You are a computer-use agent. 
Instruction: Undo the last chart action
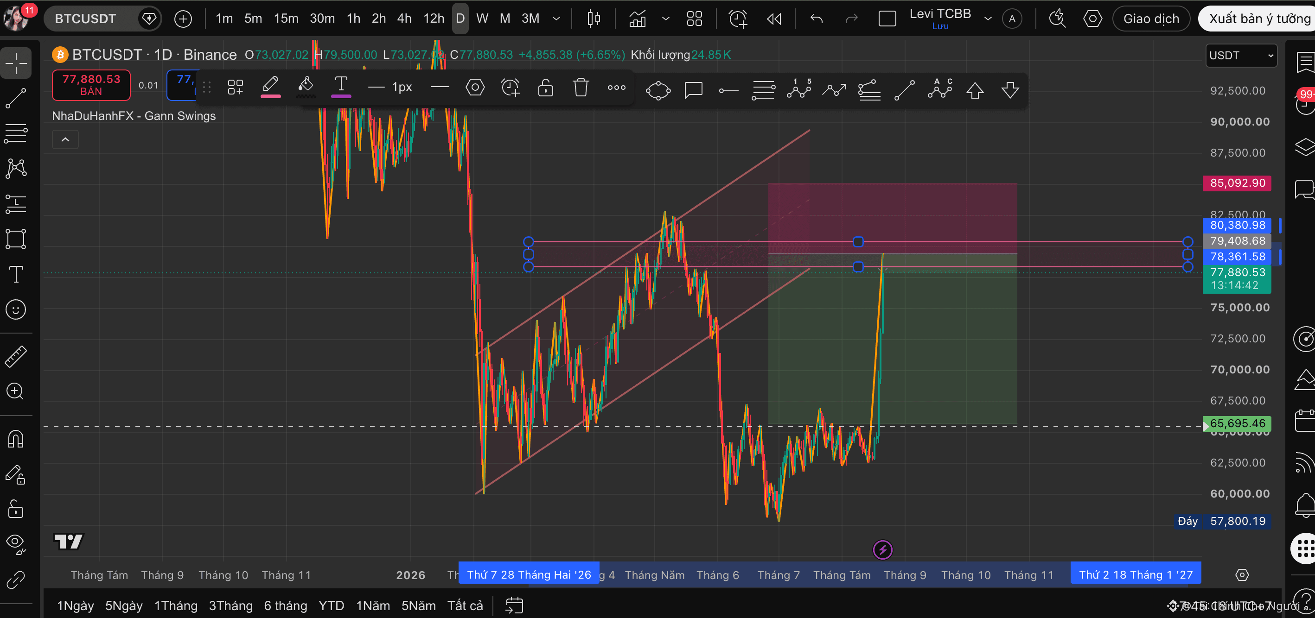[x=816, y=19]
